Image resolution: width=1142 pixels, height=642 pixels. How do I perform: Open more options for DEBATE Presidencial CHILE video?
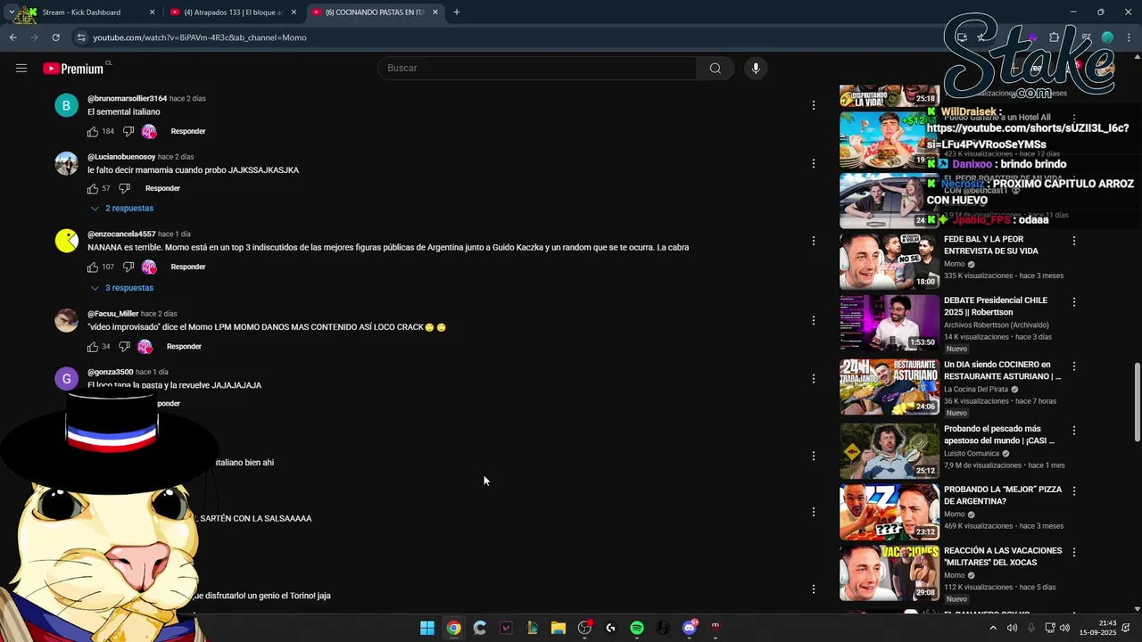(x=1074, y=302)
